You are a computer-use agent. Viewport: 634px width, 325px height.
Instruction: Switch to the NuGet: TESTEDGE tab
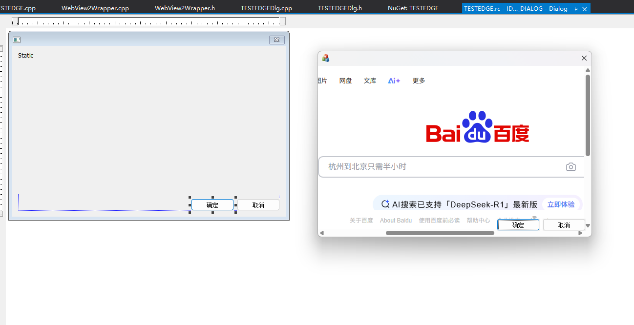(413, 8)
